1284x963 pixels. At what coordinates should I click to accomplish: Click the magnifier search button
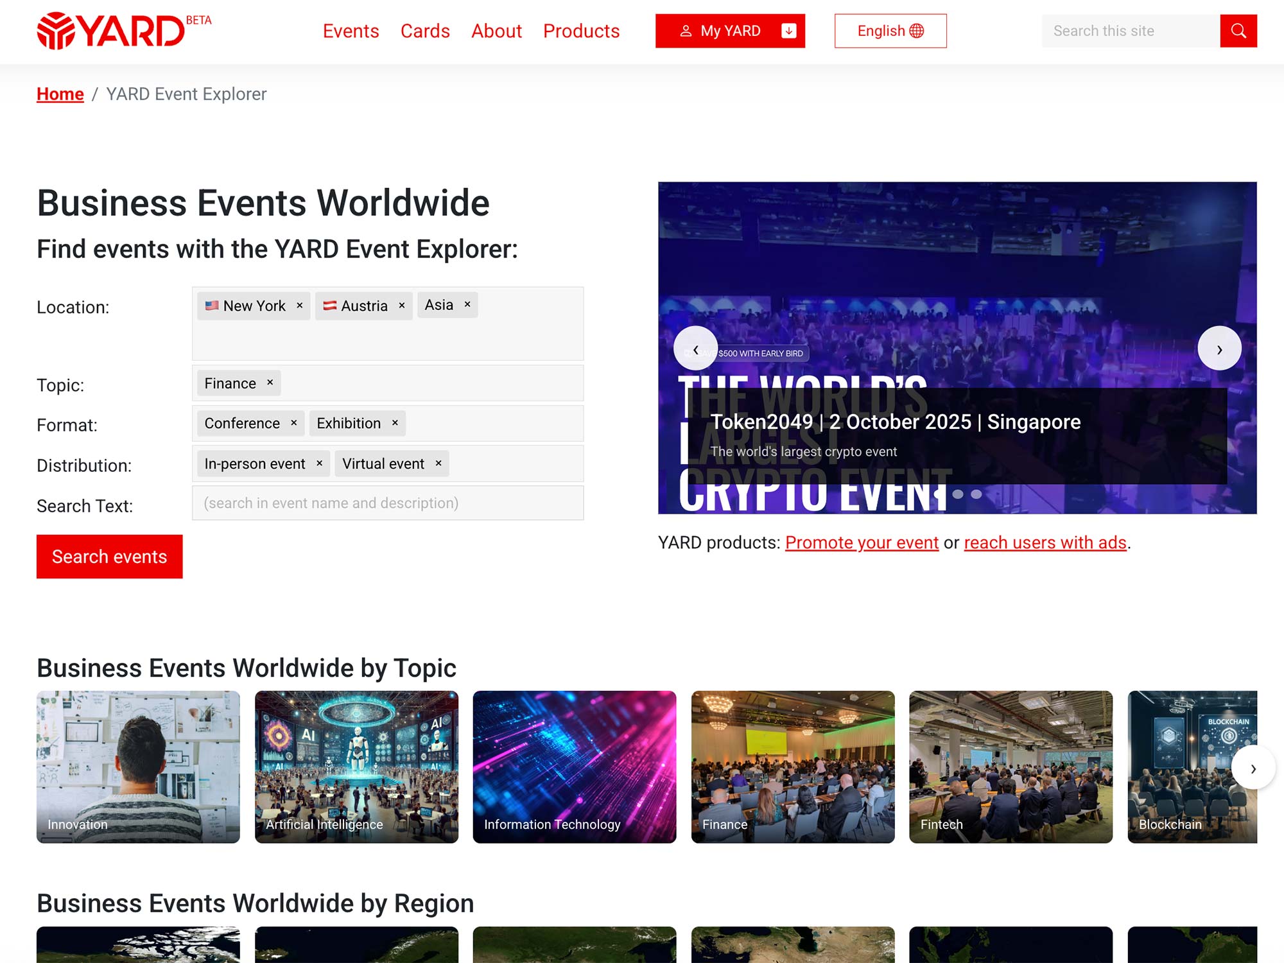click(1238, 31)
